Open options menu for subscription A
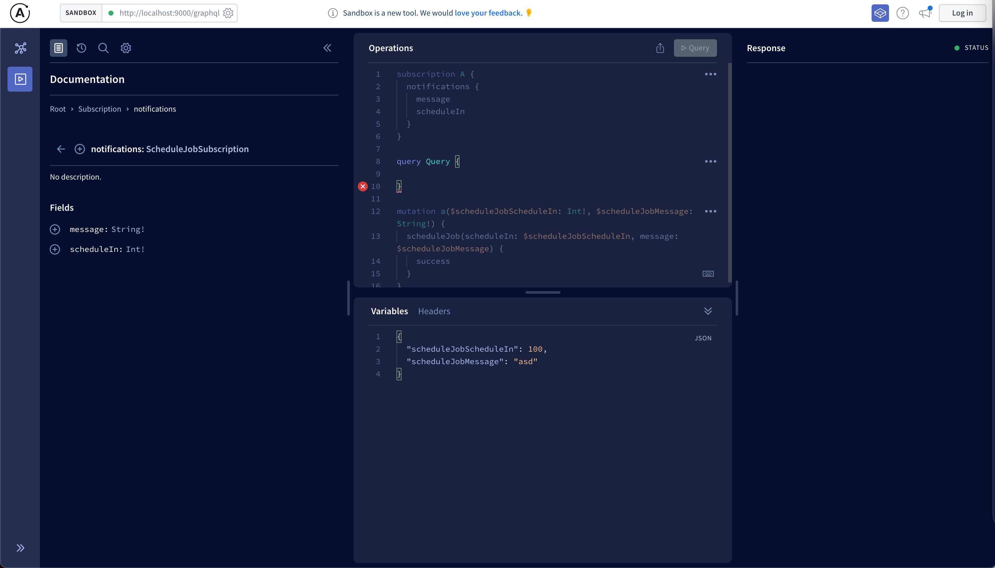The height and width of the screenshot is (568, 995). (x=710, y=74)
